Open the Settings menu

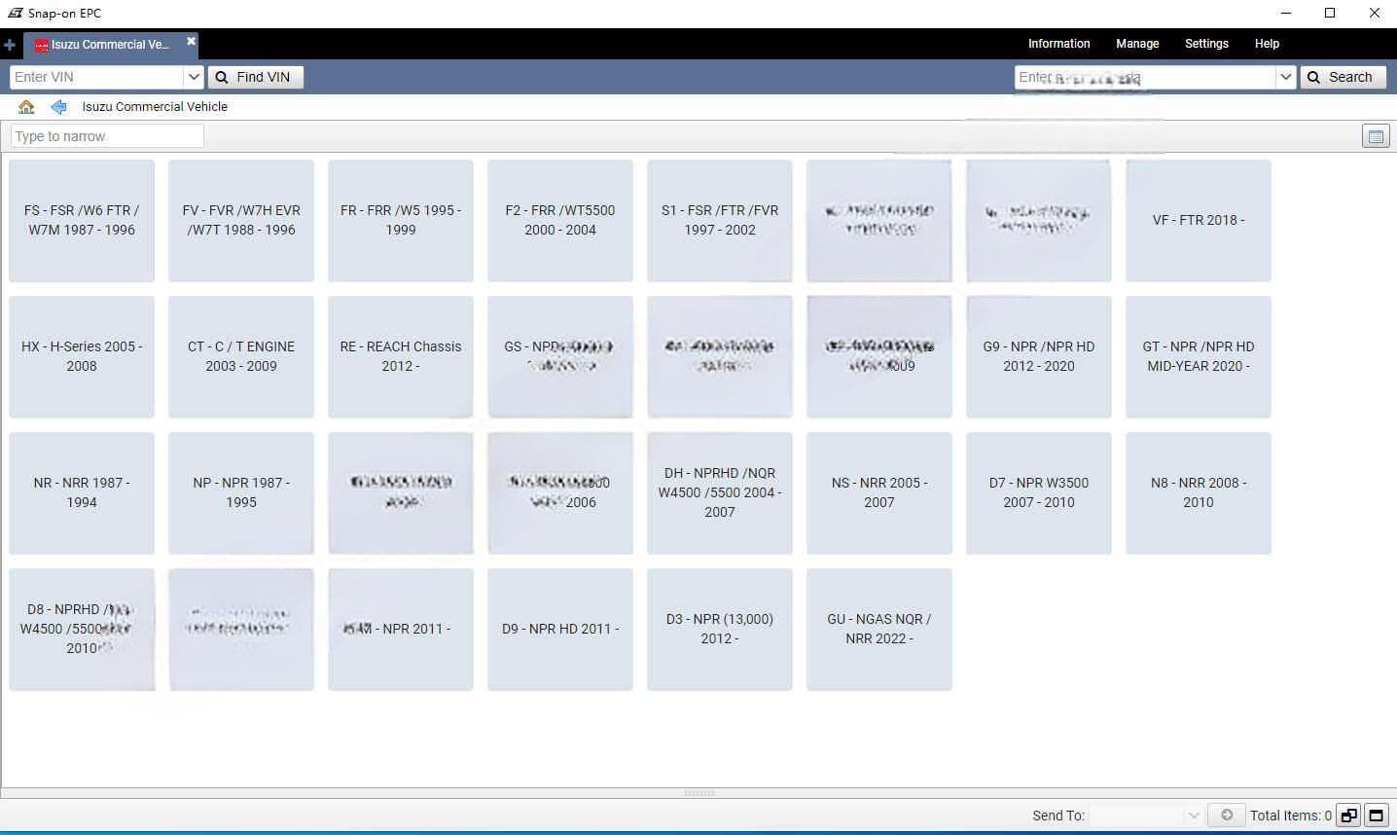click(1206, 44)
